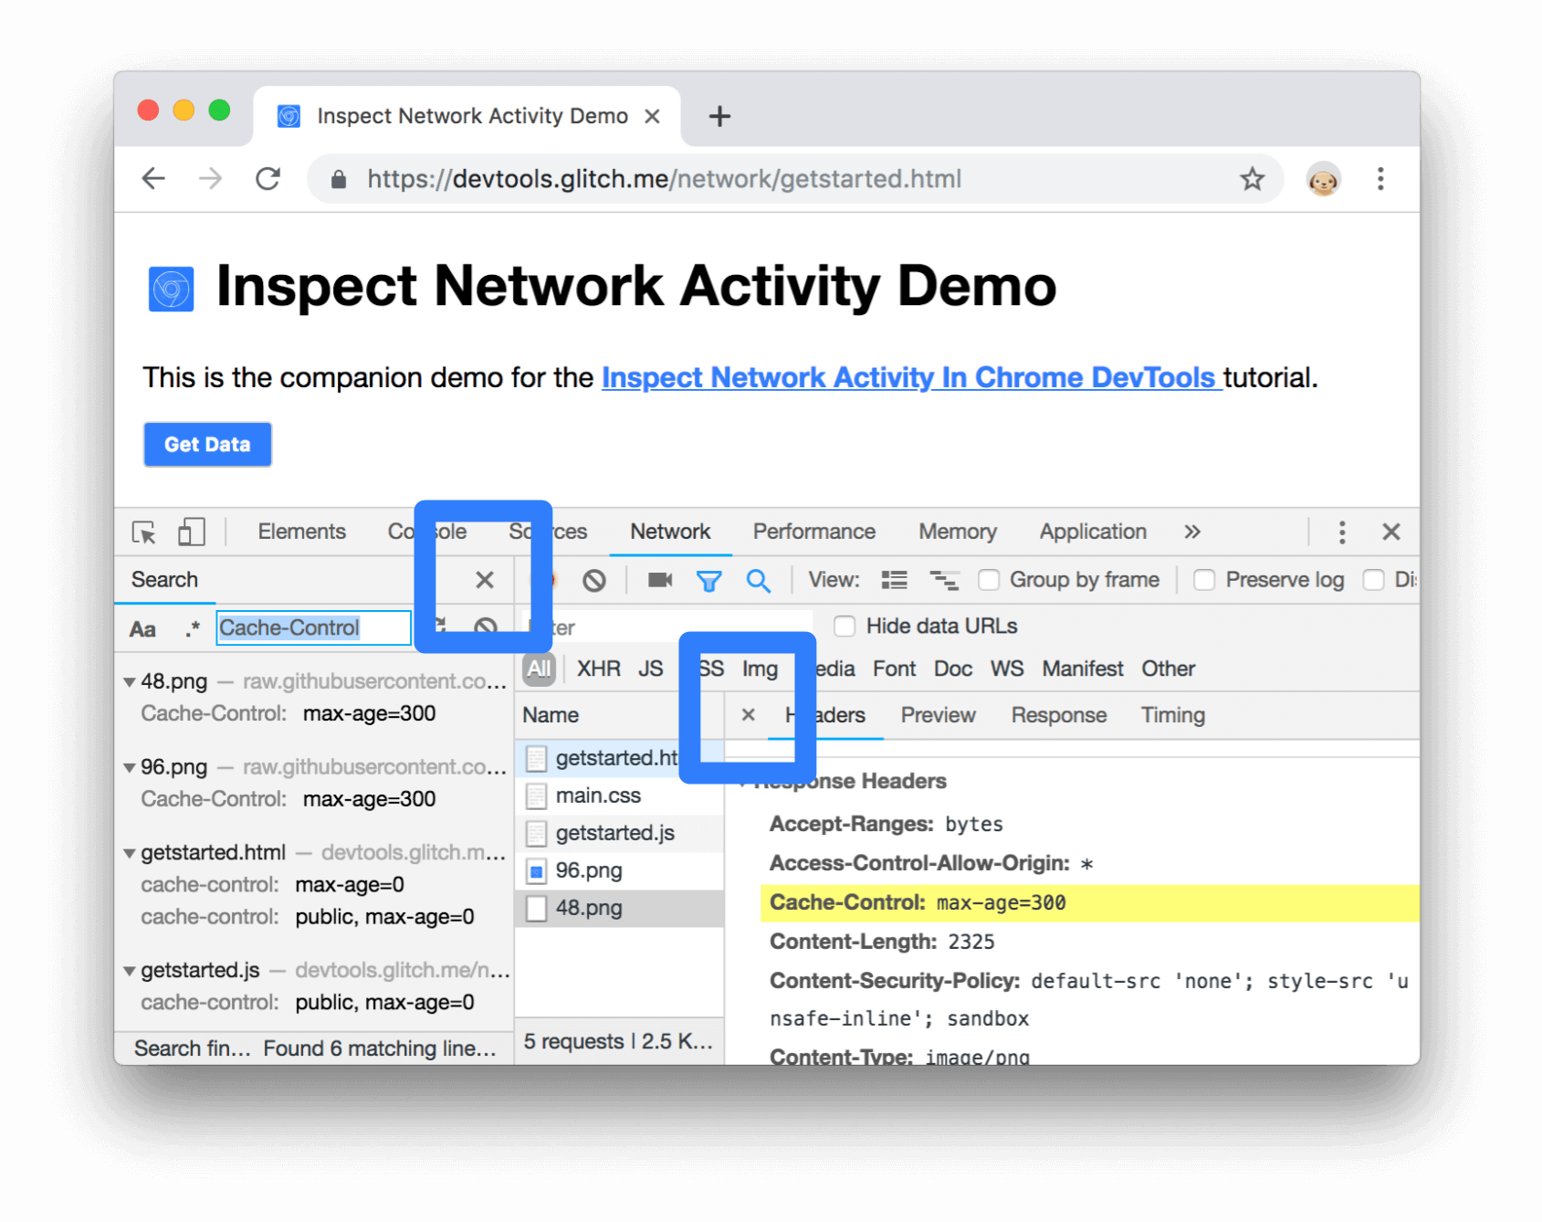The image size is (1542, 1222).
Task: Toggle the overview waterfall view icon
Action: pos(943,580)
